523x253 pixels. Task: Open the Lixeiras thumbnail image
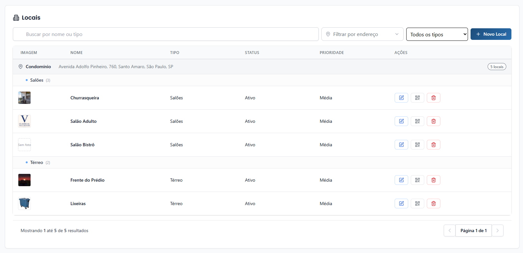tap(24, 203)
